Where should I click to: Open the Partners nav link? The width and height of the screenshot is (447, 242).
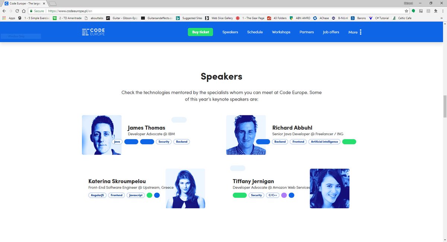[307, 32]
